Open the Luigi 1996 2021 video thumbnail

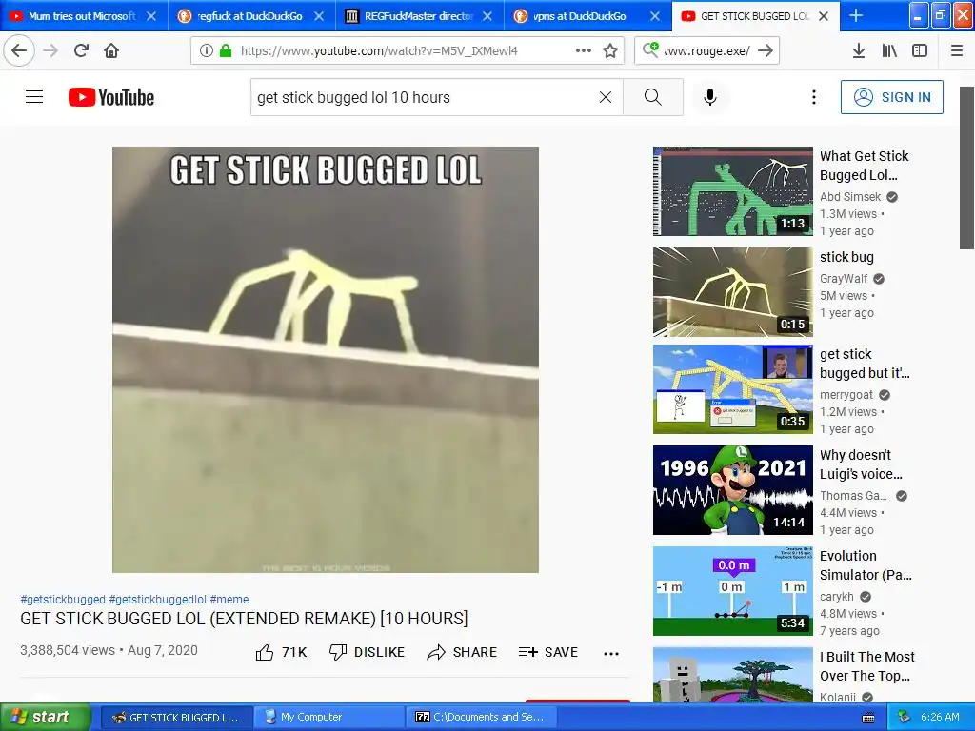(x=732, y=490)
